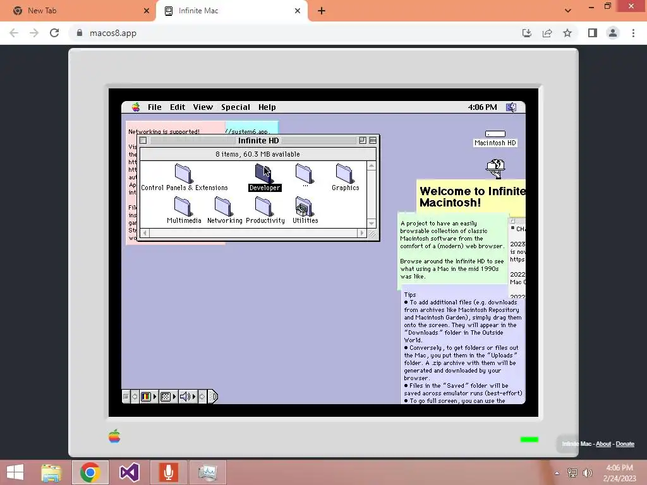Click the 8 items, 60.3 MB available header
Screen dimensions: 647x485
258,154
